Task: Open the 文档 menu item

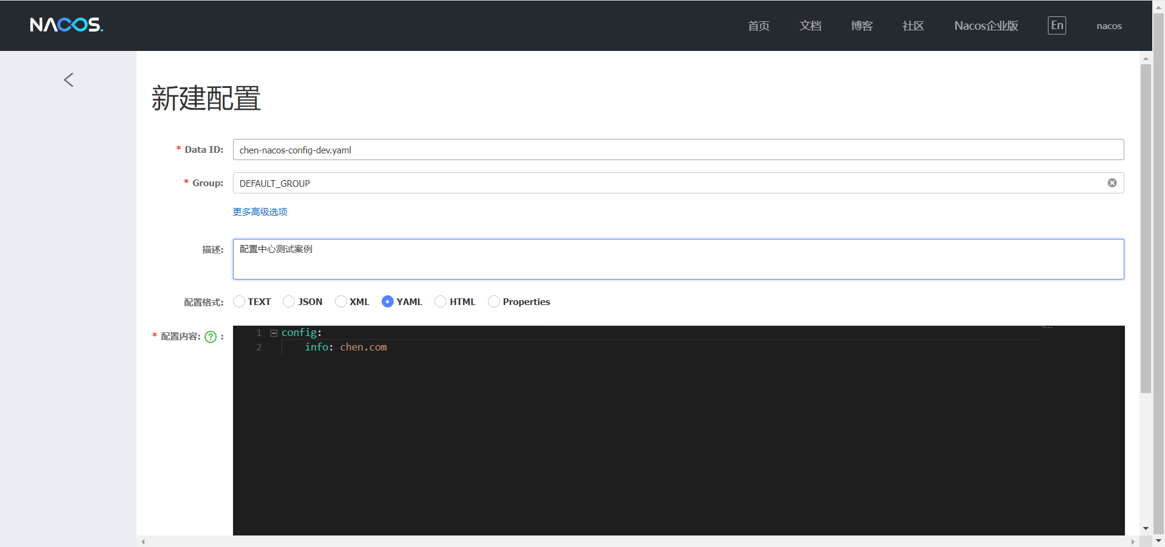Action: tap(810, 25)
